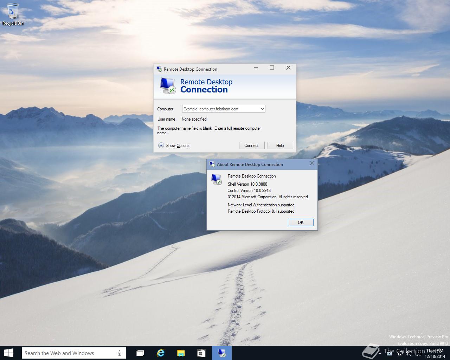
Task: Click the About dialog title bar icon
Action: point(212,164)
